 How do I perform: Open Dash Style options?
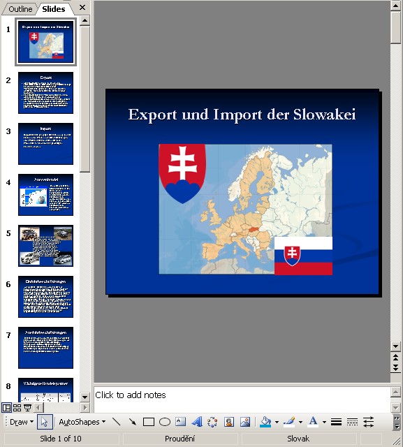point(352,422)
